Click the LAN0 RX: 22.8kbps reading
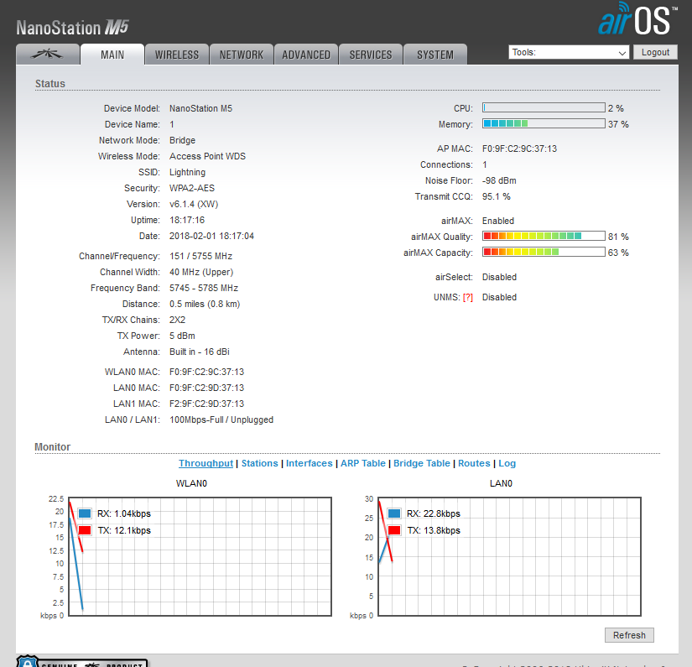 coord(434,513)
